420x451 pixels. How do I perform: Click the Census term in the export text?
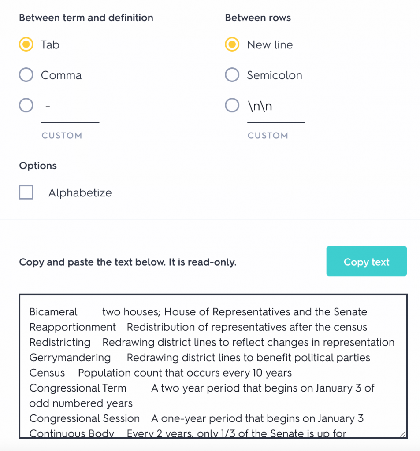pyautogui.click(x=47, y=373)
